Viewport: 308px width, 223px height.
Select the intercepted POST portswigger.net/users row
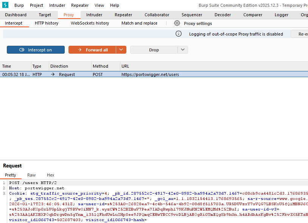[x=154, y=74]
